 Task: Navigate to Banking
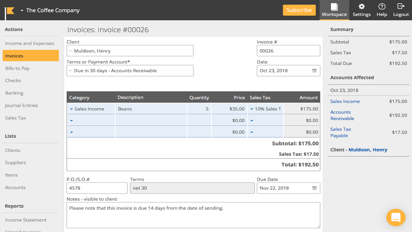pos(14,93)
